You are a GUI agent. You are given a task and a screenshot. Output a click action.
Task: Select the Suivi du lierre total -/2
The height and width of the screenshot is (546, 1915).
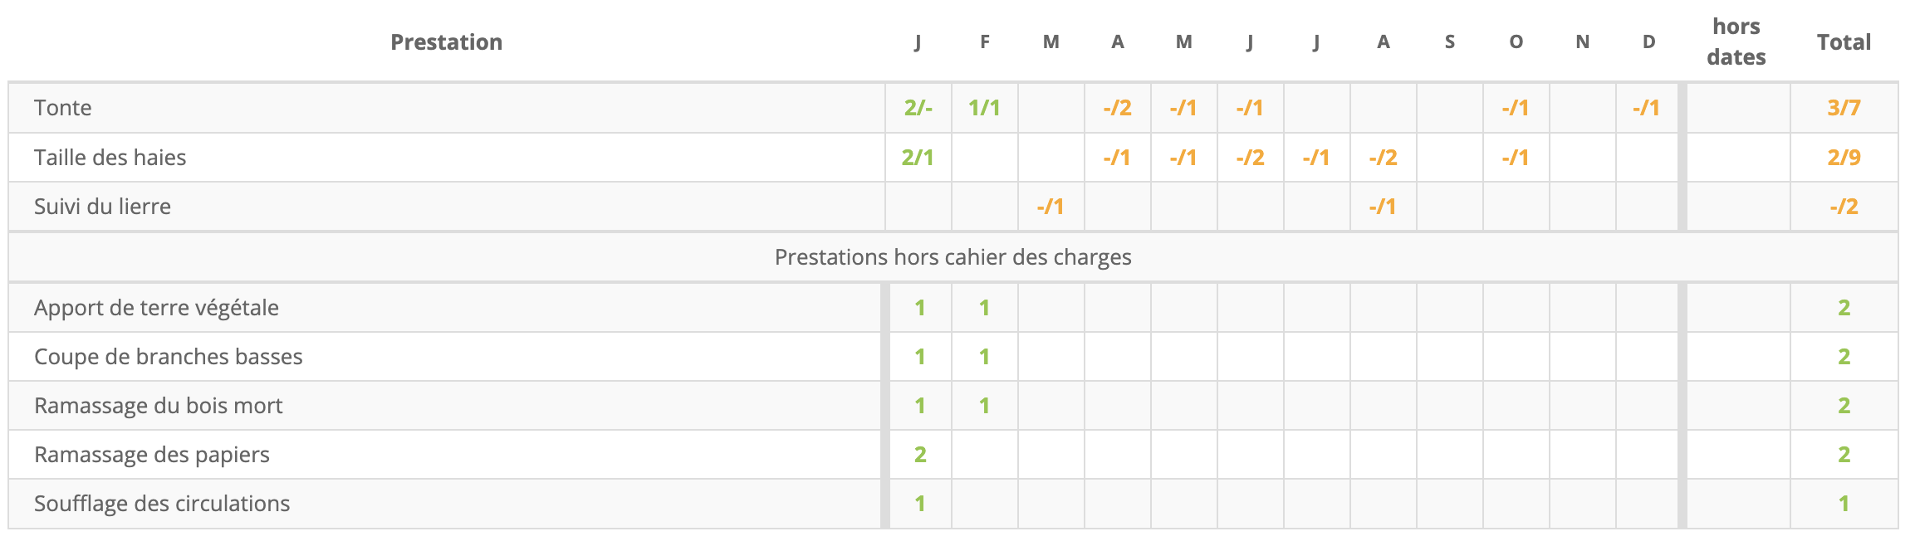click(x=1844, y=207)
